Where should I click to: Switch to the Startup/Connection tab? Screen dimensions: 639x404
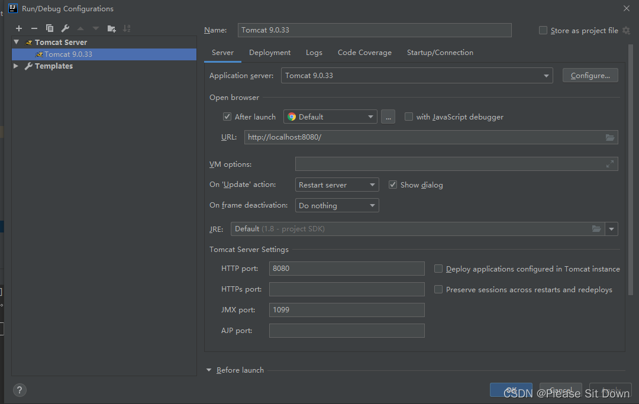click(440, 53)
